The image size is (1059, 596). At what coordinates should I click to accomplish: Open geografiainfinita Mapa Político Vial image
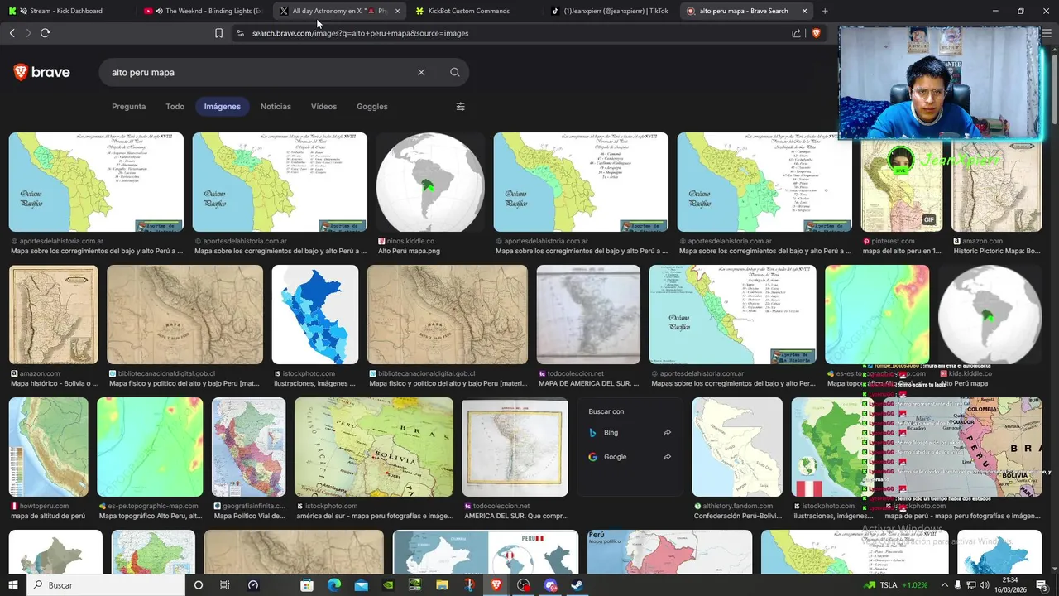coord(249,447)
